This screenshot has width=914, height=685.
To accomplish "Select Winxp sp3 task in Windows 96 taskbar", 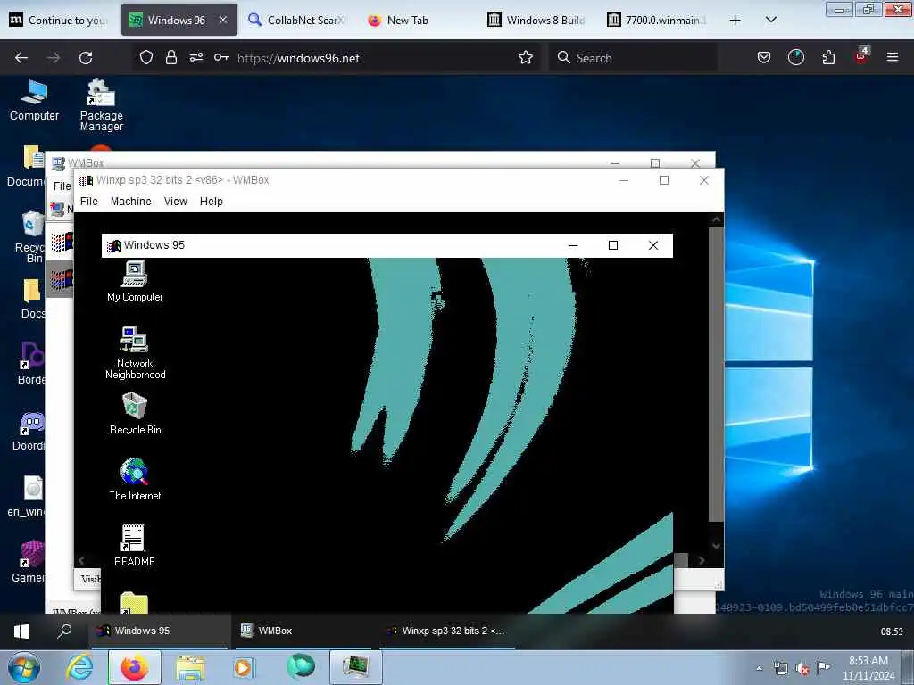I will [448, 631].
